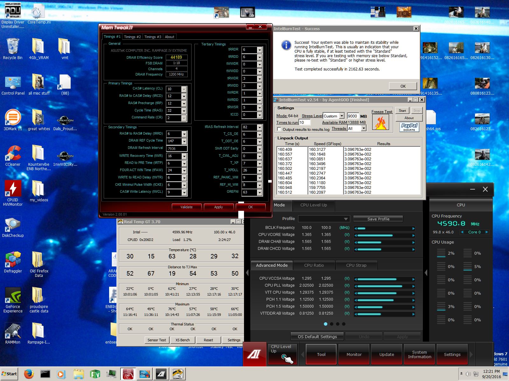The width and height of the screenshot is (509, 381).
Task: Adjust the CPU VCORE Voltage slider
Action: click(x=384, y=235)
